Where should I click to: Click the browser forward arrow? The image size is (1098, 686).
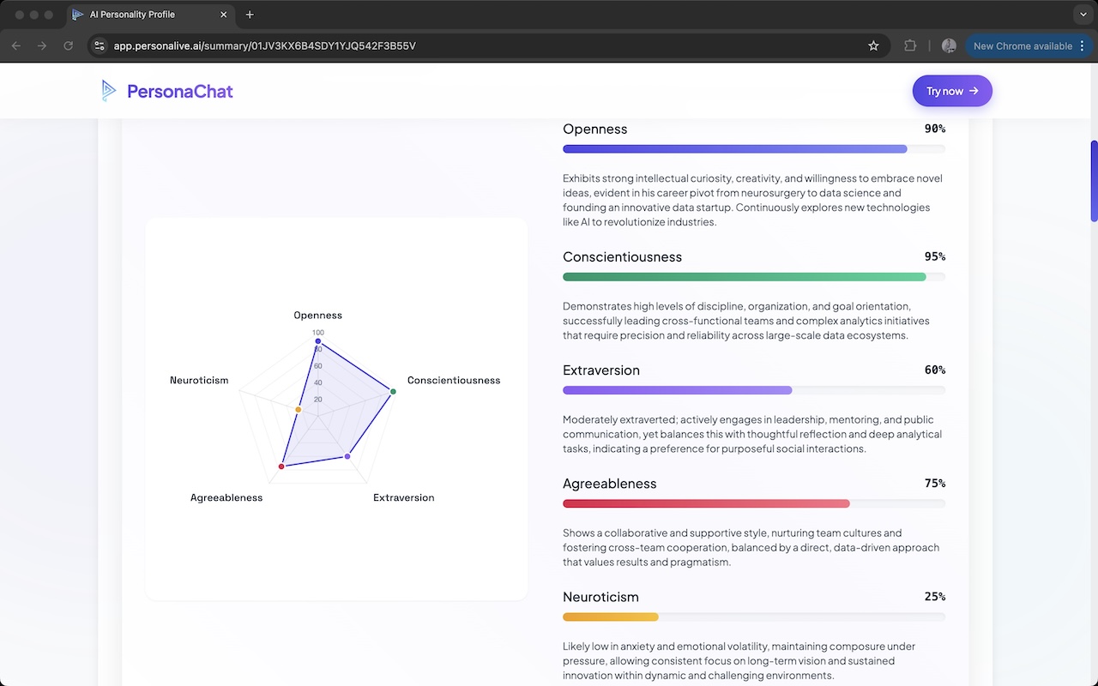coord(42,45)
